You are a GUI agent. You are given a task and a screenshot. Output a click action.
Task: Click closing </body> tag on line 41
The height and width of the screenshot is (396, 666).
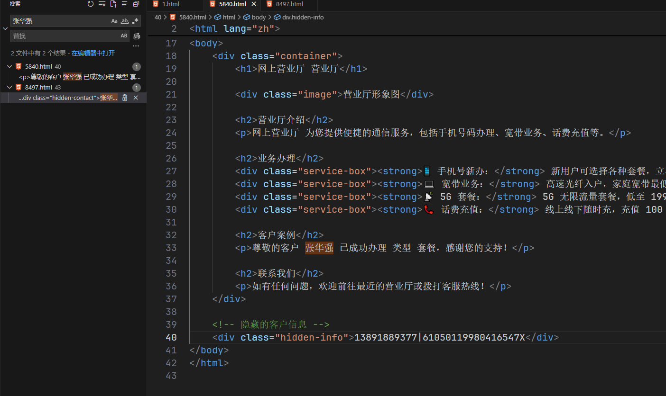pos(209,350)
